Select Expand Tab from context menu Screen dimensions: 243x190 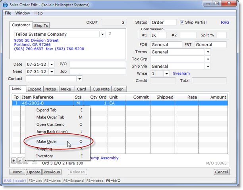46,110
